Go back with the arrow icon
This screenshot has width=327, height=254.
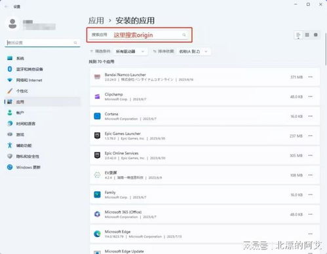[x=7, y=7]
